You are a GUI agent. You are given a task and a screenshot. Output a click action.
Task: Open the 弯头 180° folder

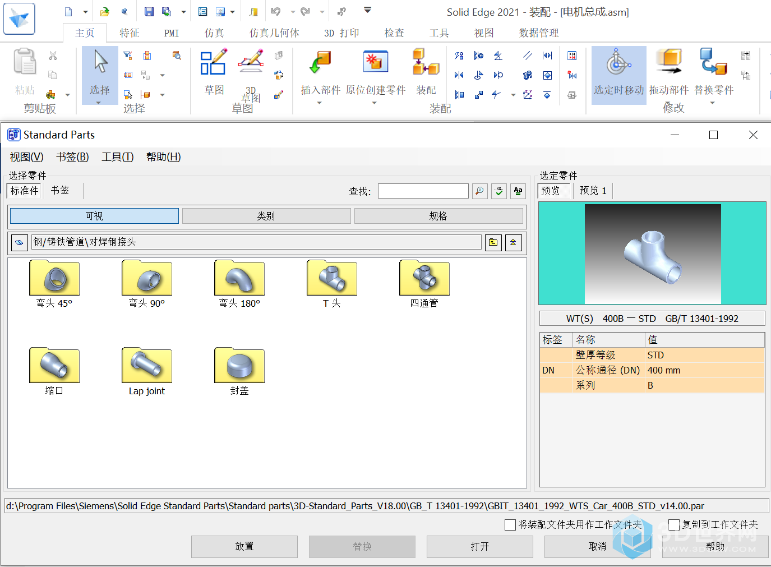239,284
